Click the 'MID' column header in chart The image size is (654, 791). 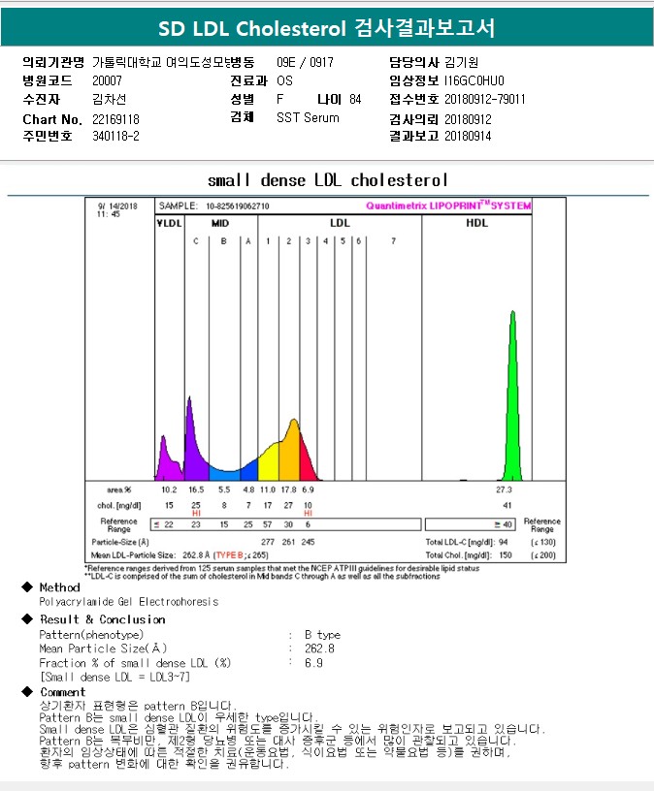click(x=220, y=223)
